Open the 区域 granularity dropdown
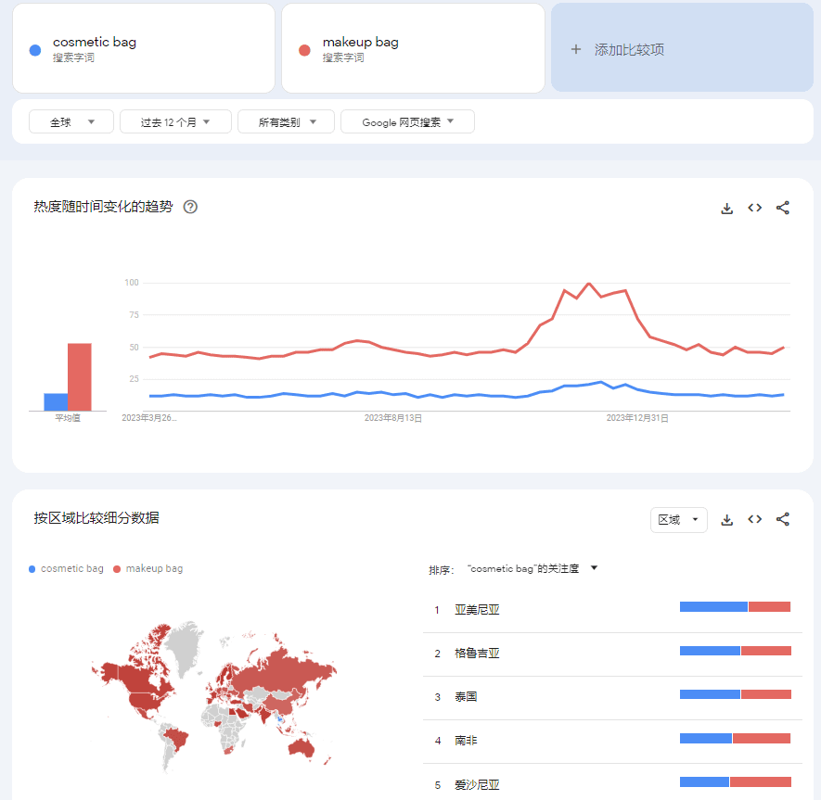The height and width of the screenshot is (800, 821). tap(678, 520)
